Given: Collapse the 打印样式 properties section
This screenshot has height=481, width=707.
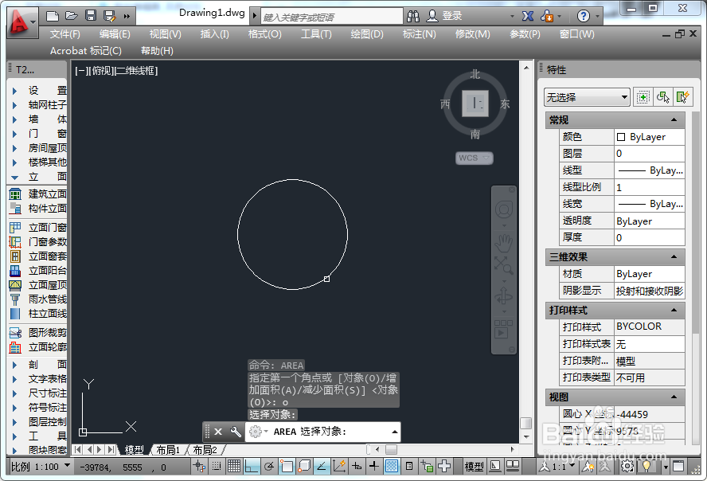Looking at the screenshot, I should point(674,310).
